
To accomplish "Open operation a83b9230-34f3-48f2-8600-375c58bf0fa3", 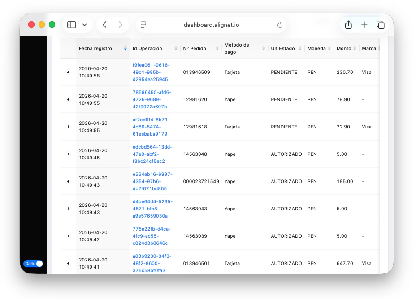I will point(152,263).
